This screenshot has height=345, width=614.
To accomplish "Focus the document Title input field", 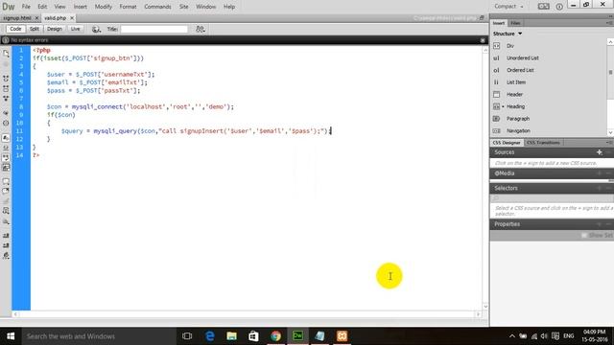I will (x=153, y=29).
